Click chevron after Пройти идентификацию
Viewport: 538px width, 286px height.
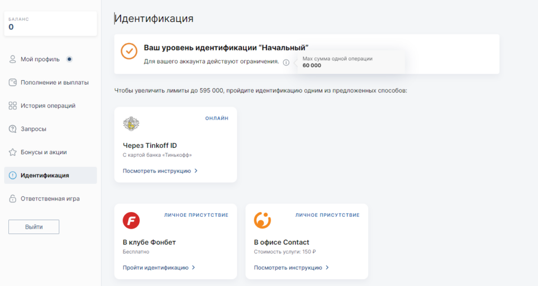point(193,268)
